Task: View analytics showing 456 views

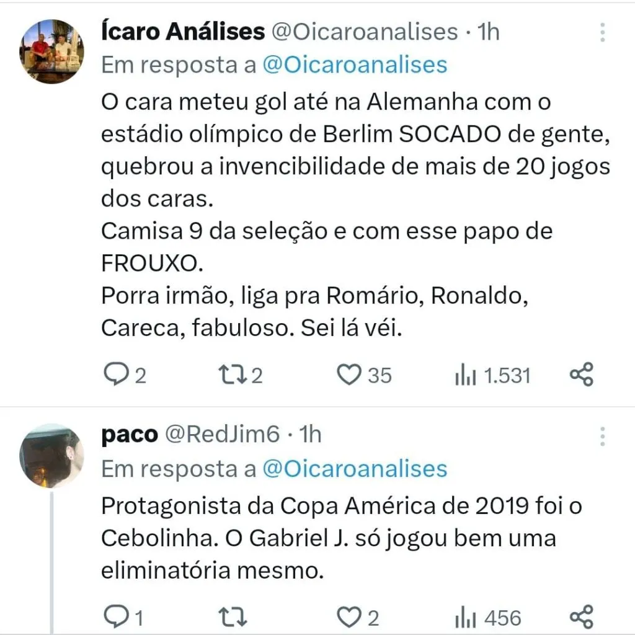Action: [465, 617]
